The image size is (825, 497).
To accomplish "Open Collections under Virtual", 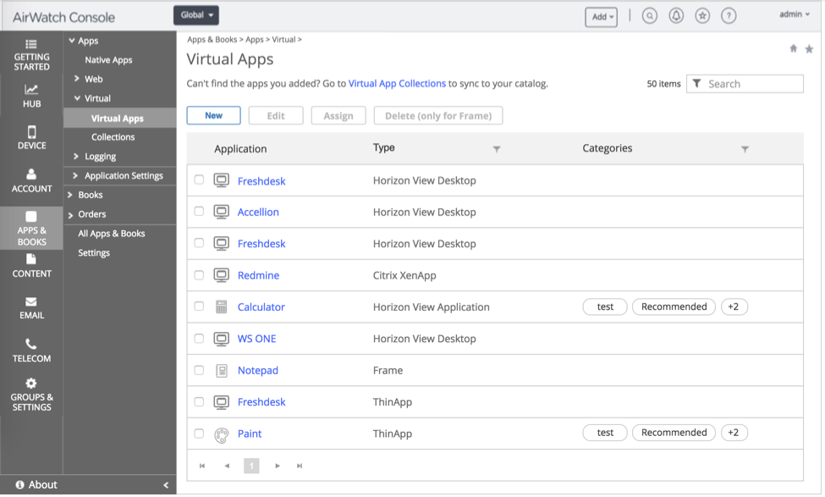I will [113, 137].
